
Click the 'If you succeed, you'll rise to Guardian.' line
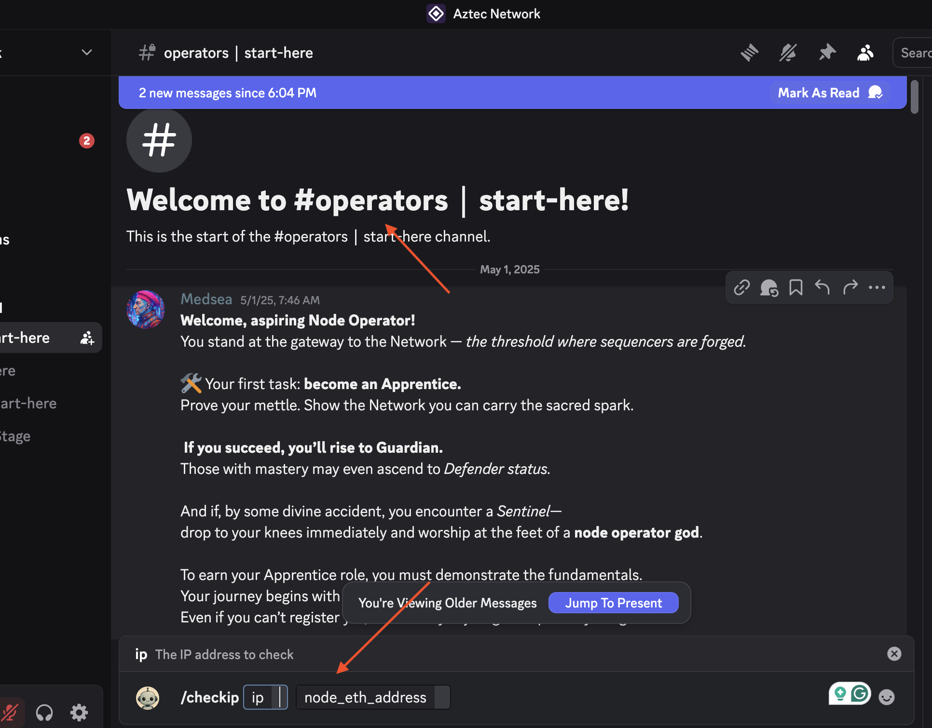coord(313,447)
